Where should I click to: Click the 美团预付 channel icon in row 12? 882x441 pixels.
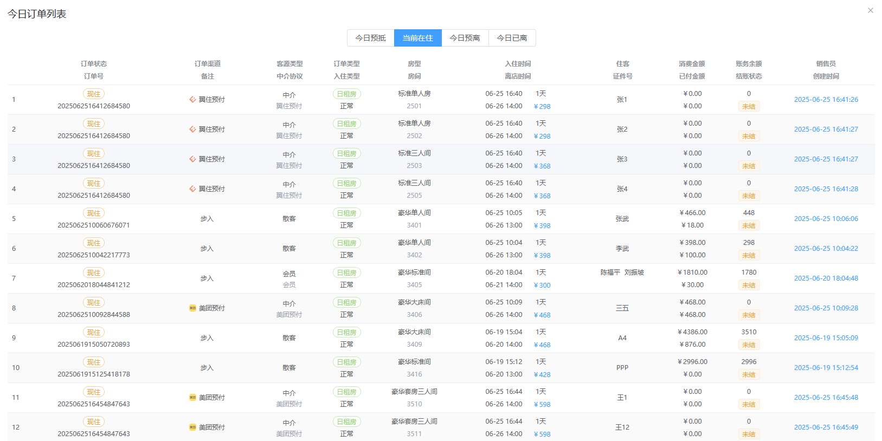tap(192, 427)
